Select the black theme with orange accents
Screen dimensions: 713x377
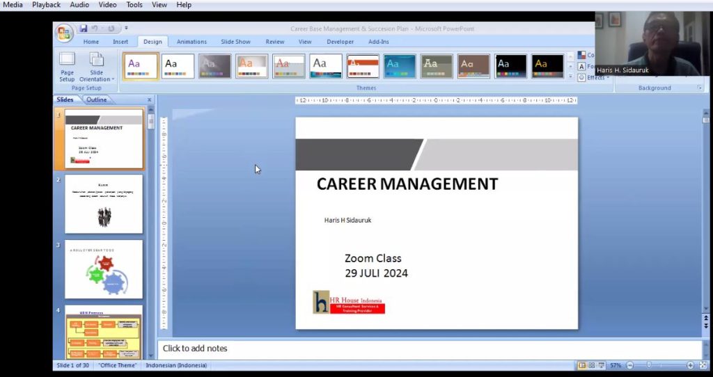click(x=548, y=66)
